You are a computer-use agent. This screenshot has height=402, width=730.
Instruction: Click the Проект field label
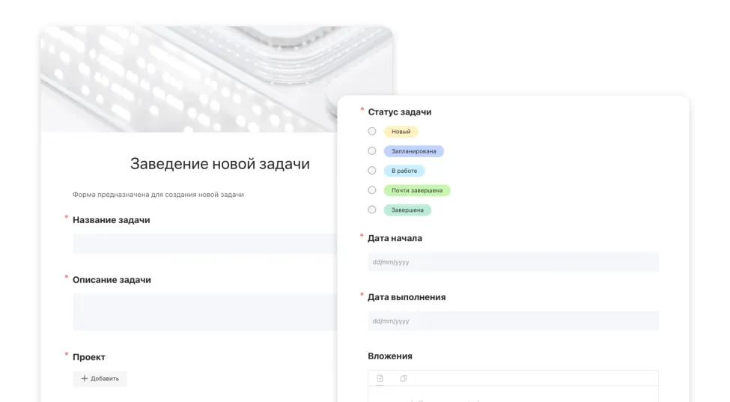pyautogui.click(x=89, y=357)
